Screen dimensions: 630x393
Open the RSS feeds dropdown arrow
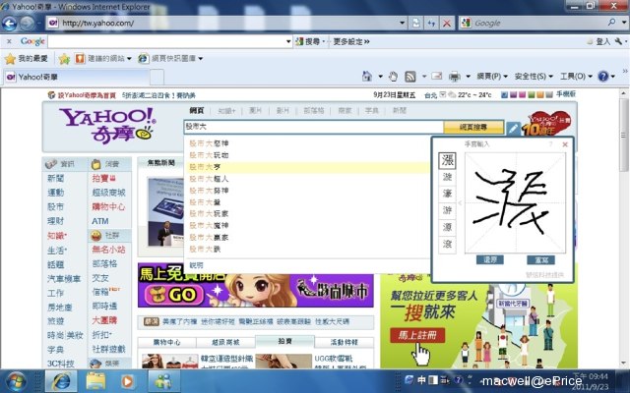(423, 77)
